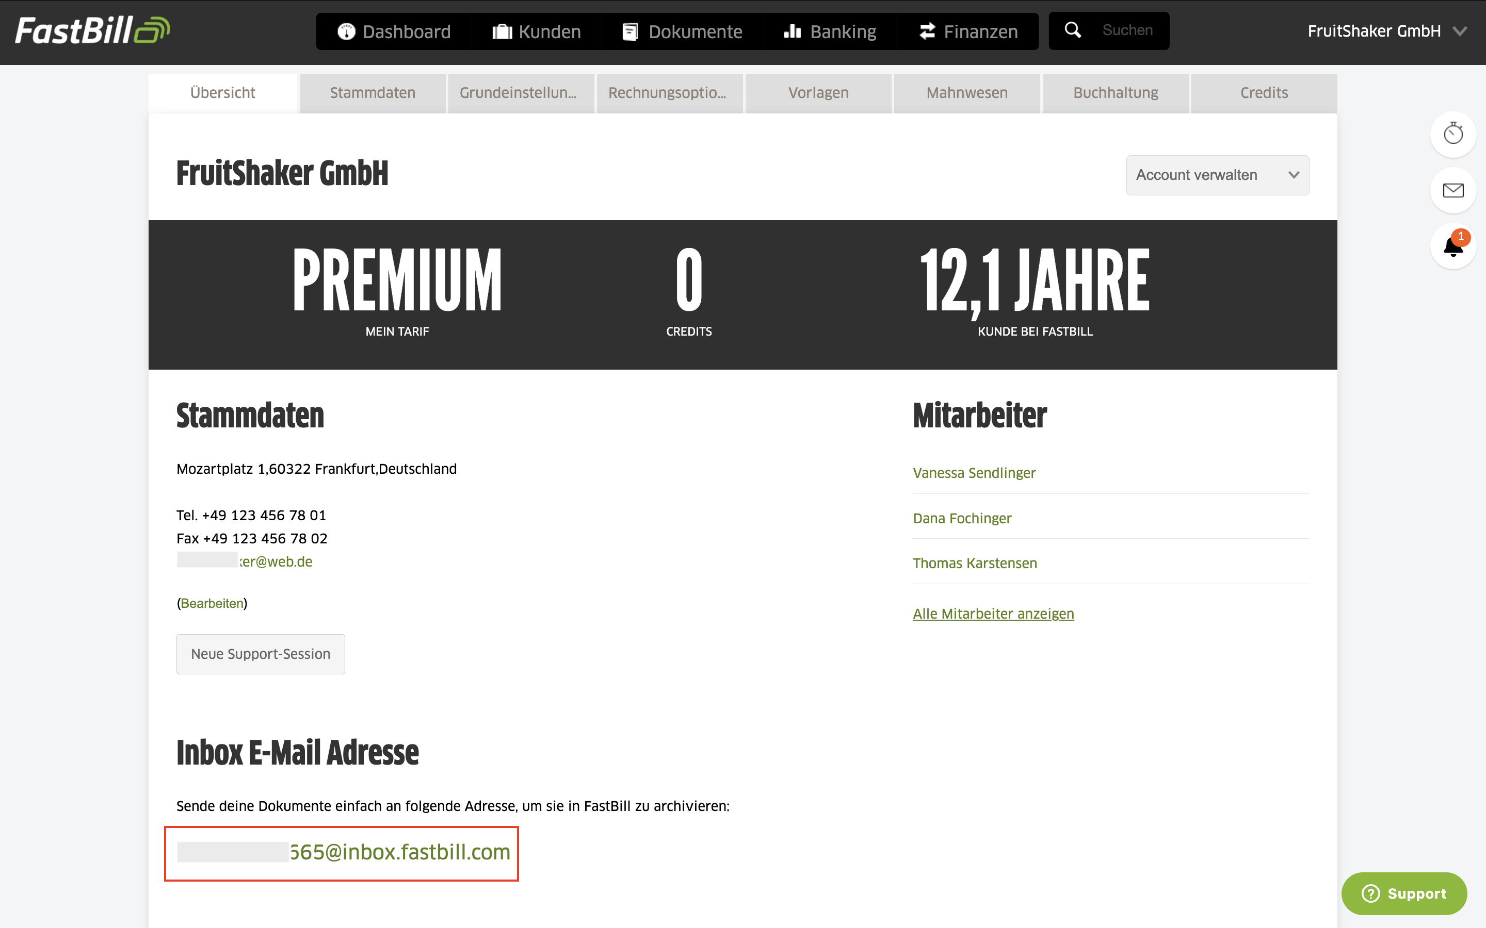Switch to the Grundeinstellungen tab
This screenshot has width=1486, height=928.
[521, 93]
